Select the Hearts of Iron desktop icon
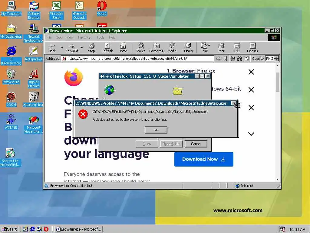Image resolution: width=310 pixels, height=233 pixels. 33,100
